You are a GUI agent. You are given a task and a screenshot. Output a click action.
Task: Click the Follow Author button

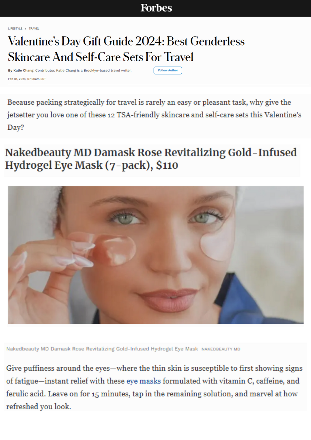(x=168, y=70)
